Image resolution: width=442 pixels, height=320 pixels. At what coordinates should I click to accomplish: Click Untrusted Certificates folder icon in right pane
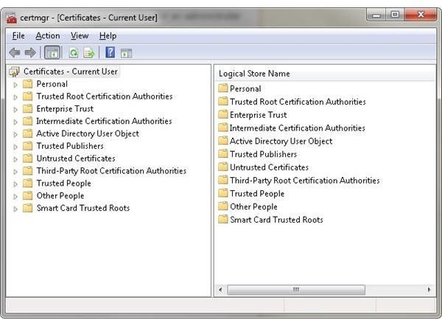tap(222, 167)
